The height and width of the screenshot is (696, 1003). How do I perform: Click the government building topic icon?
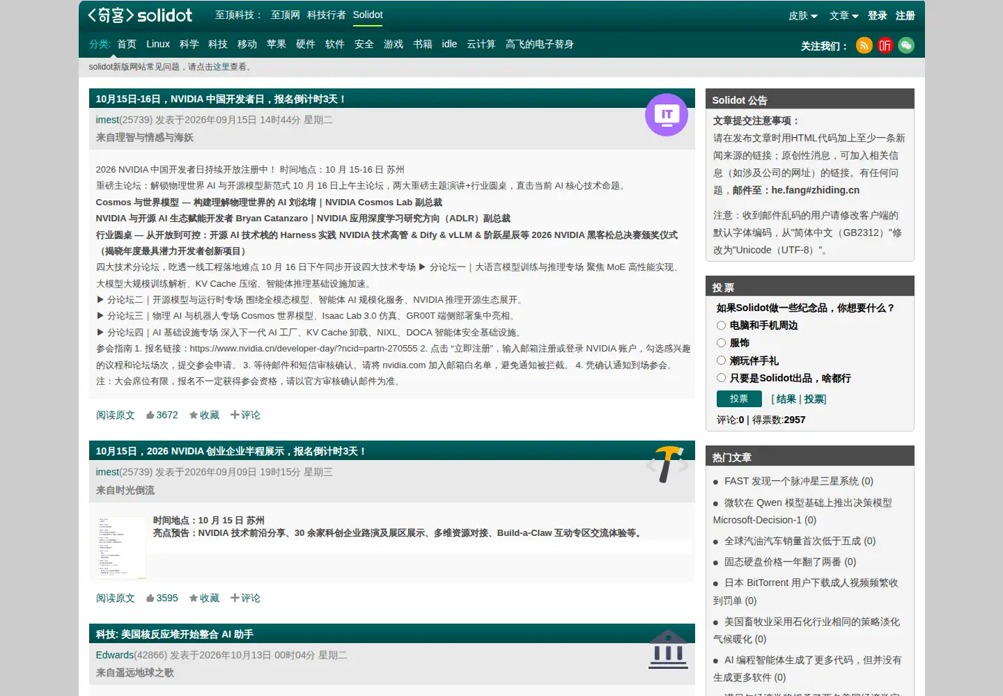click(668, 649)
